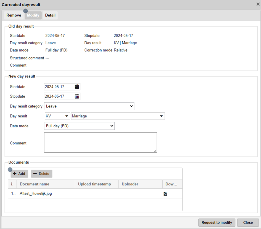This screenshot has height=229, width=261.
Task: Click Delete document button
Action: coord(41,174)
